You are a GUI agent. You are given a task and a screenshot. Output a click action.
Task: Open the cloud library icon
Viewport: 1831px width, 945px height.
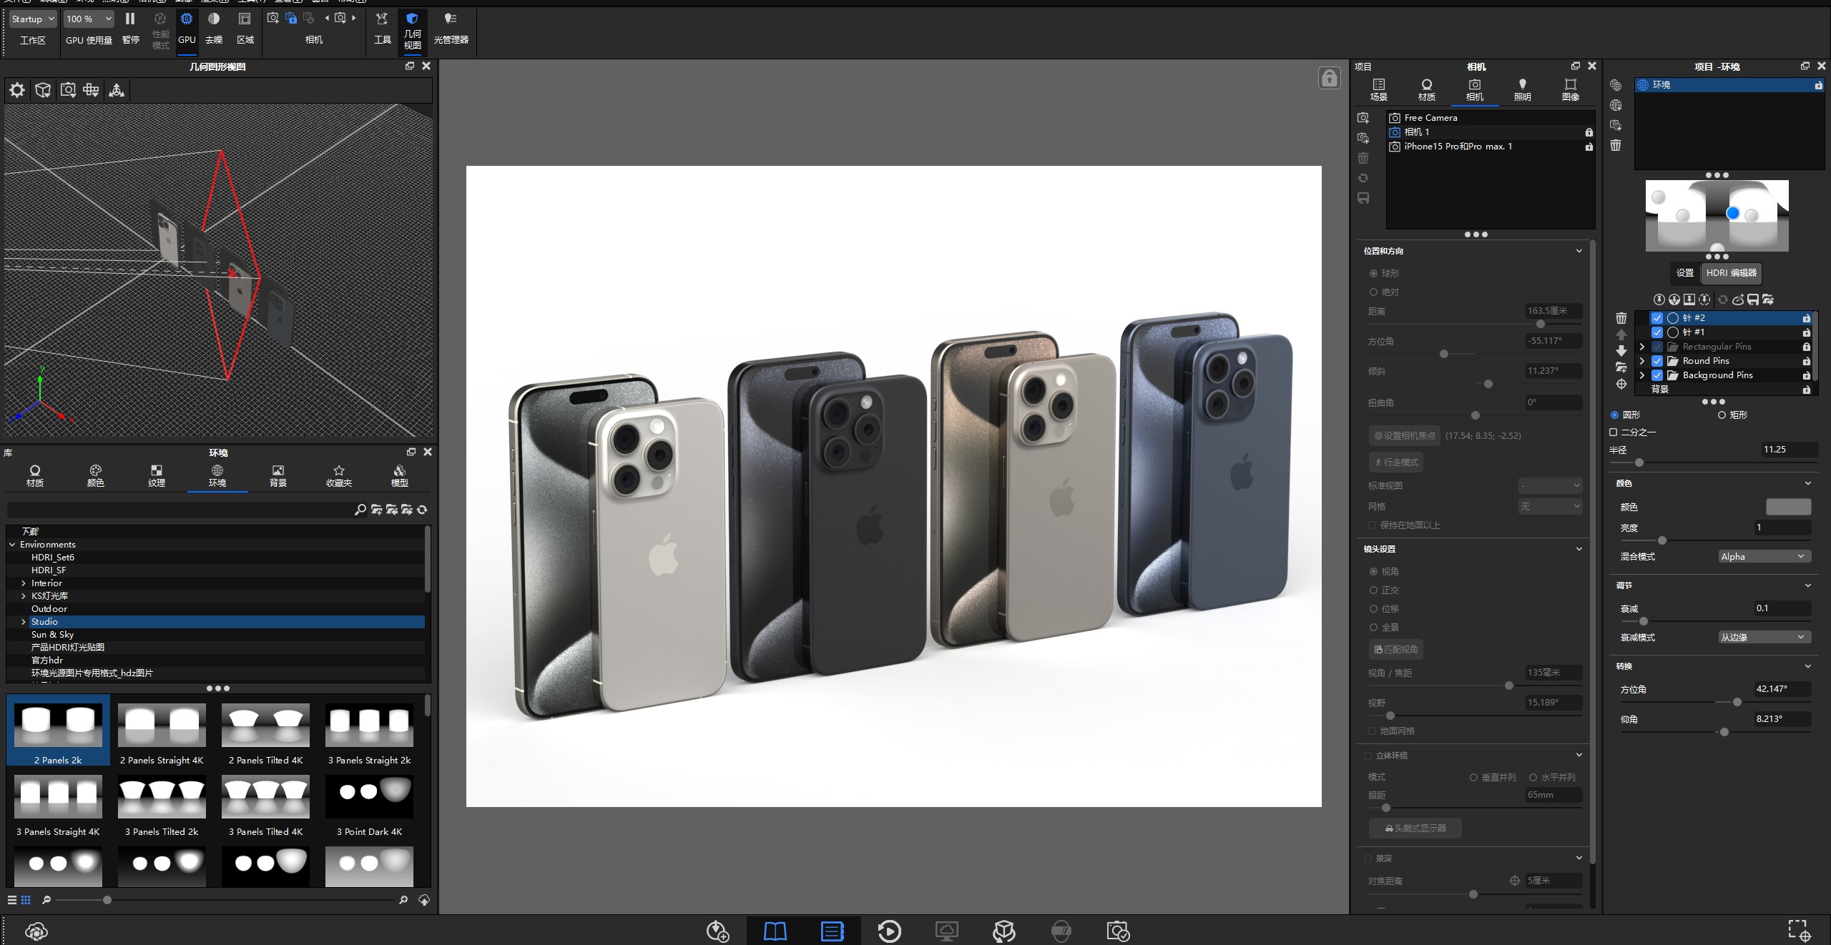[36, 931]
